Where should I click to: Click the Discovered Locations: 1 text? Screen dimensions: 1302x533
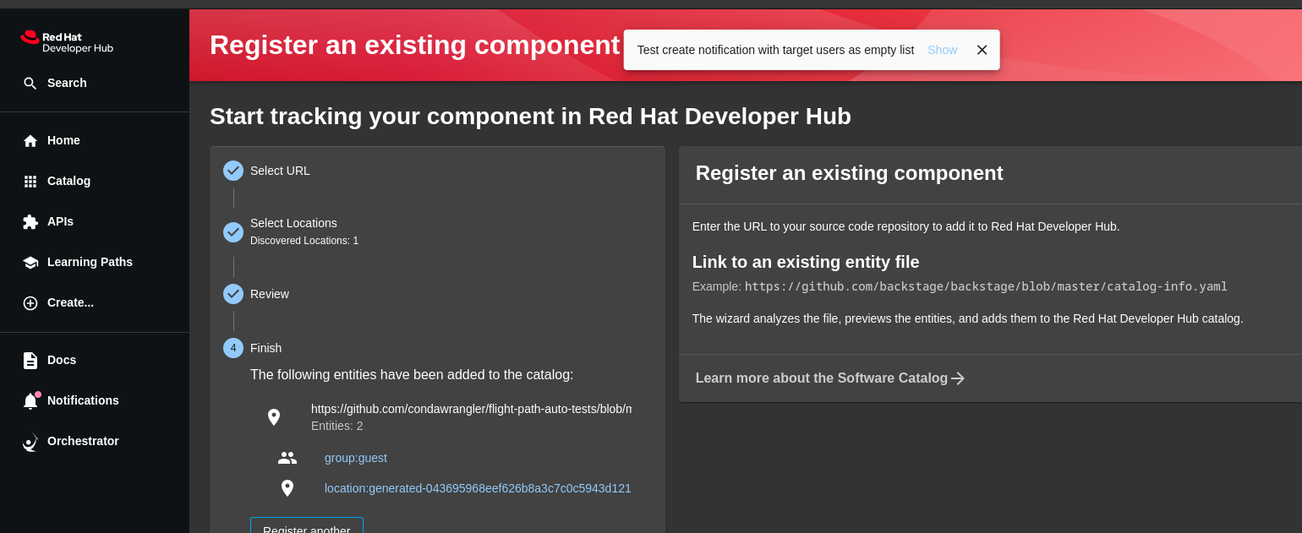pos(304,241)
